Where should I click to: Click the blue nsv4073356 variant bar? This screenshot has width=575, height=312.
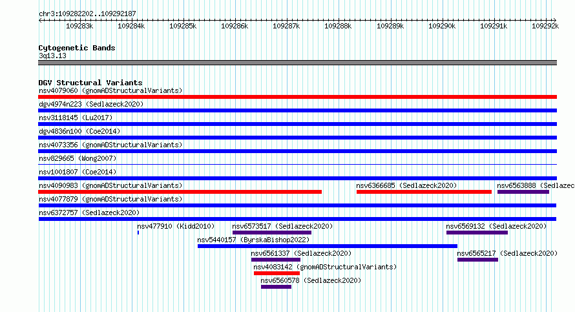[x=297, y=151]
